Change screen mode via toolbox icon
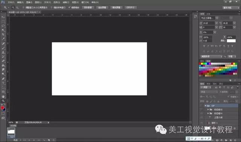The height and width of the screenshot is (142, 241). [3, 118]
